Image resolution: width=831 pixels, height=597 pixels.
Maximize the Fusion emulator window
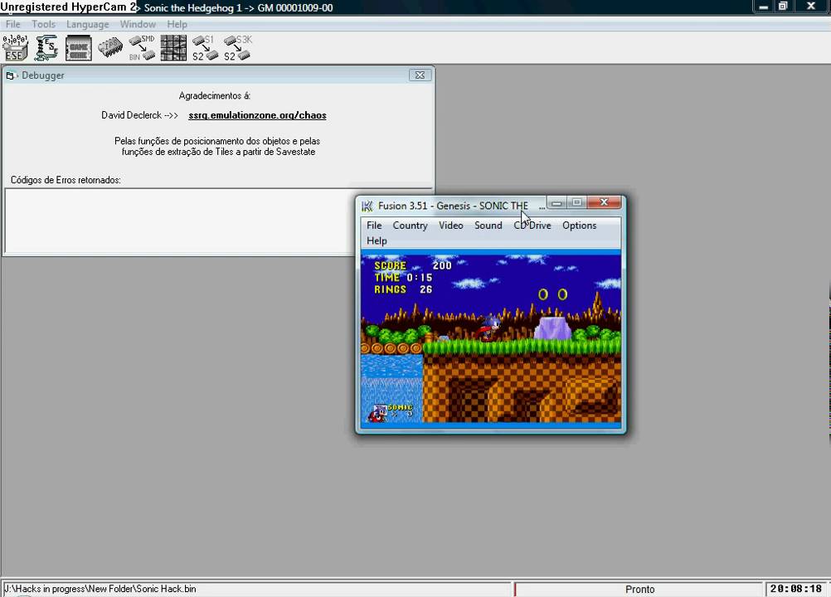pos(576,203)
